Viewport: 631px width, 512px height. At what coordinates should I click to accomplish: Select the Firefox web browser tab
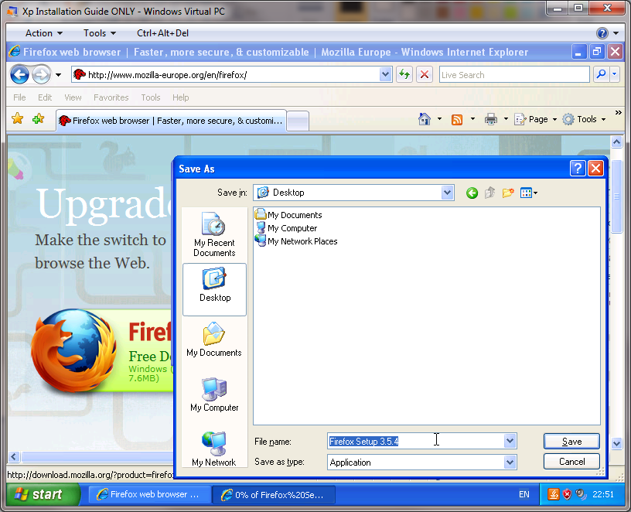(x=171, y=121)
